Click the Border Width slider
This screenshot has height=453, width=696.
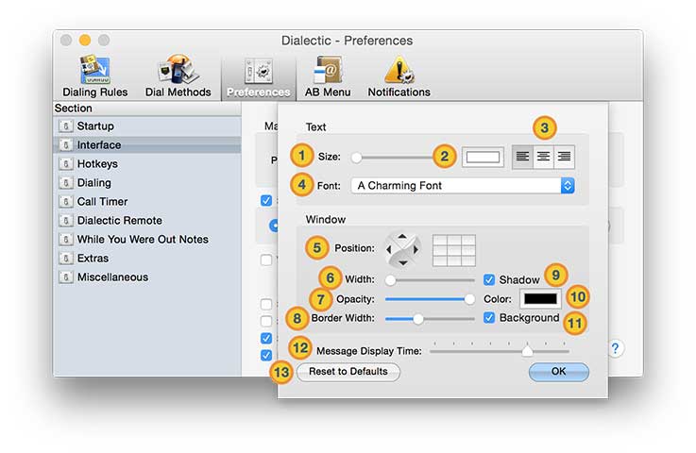pos(430,319)
